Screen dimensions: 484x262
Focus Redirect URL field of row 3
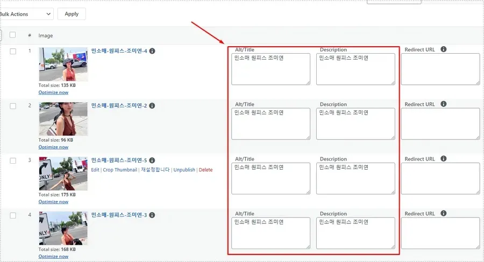(440, 178)
